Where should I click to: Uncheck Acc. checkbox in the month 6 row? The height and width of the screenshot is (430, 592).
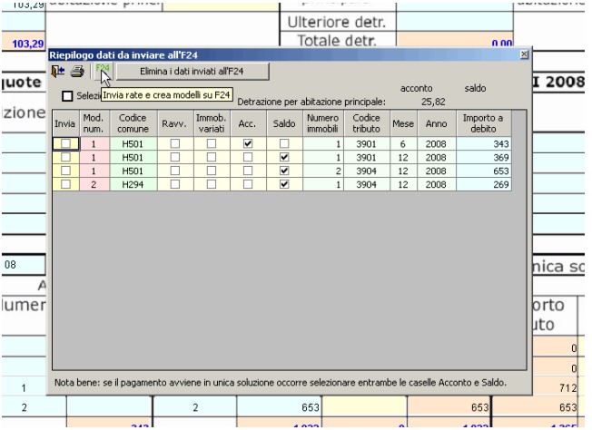[x=245, y=144]
